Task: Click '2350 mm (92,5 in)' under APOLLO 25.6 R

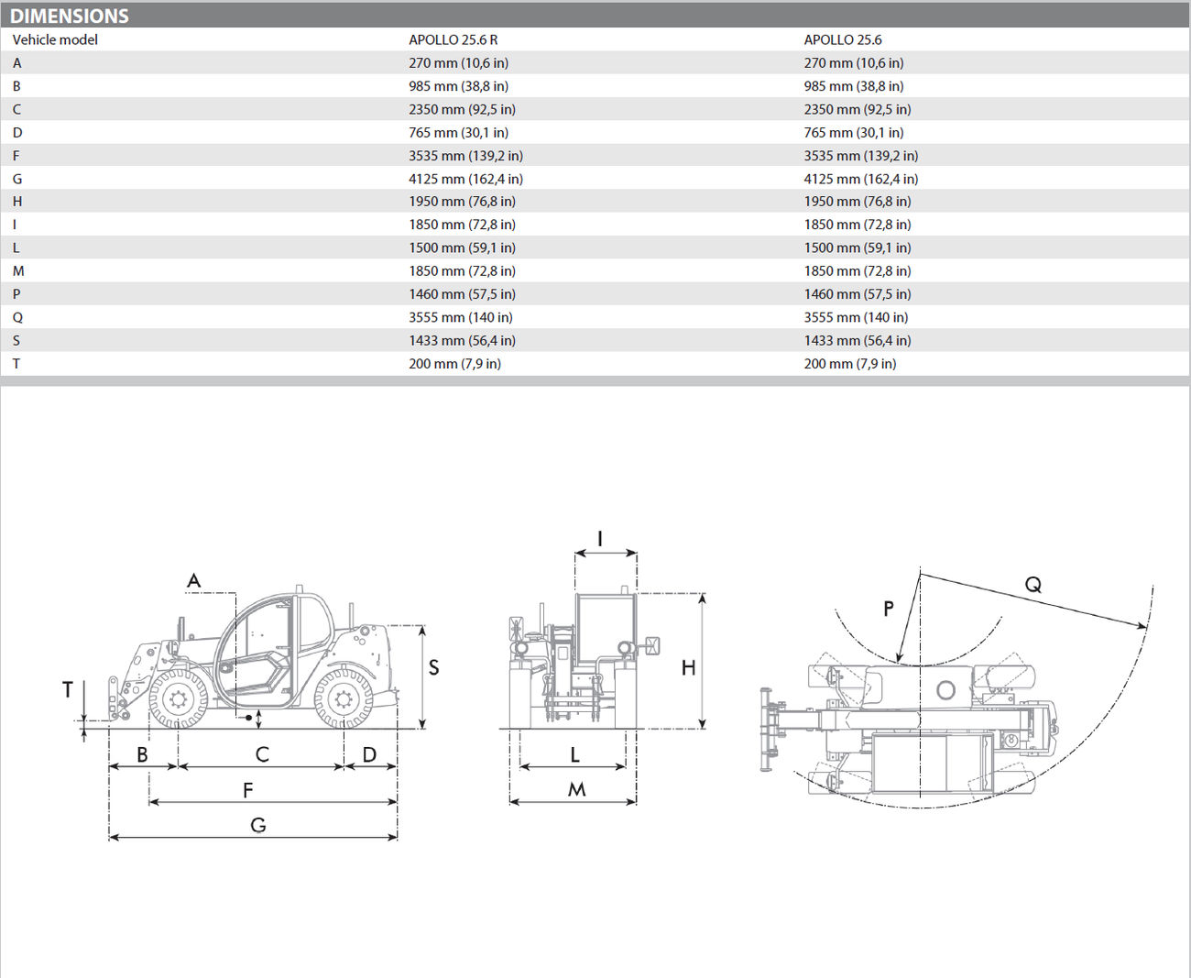Action: click(x=463, y=109)
